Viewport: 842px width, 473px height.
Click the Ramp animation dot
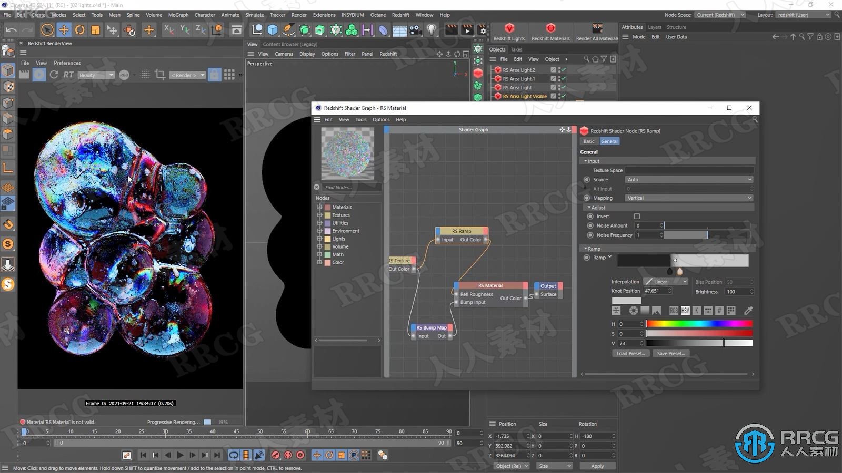pos(587,258)
